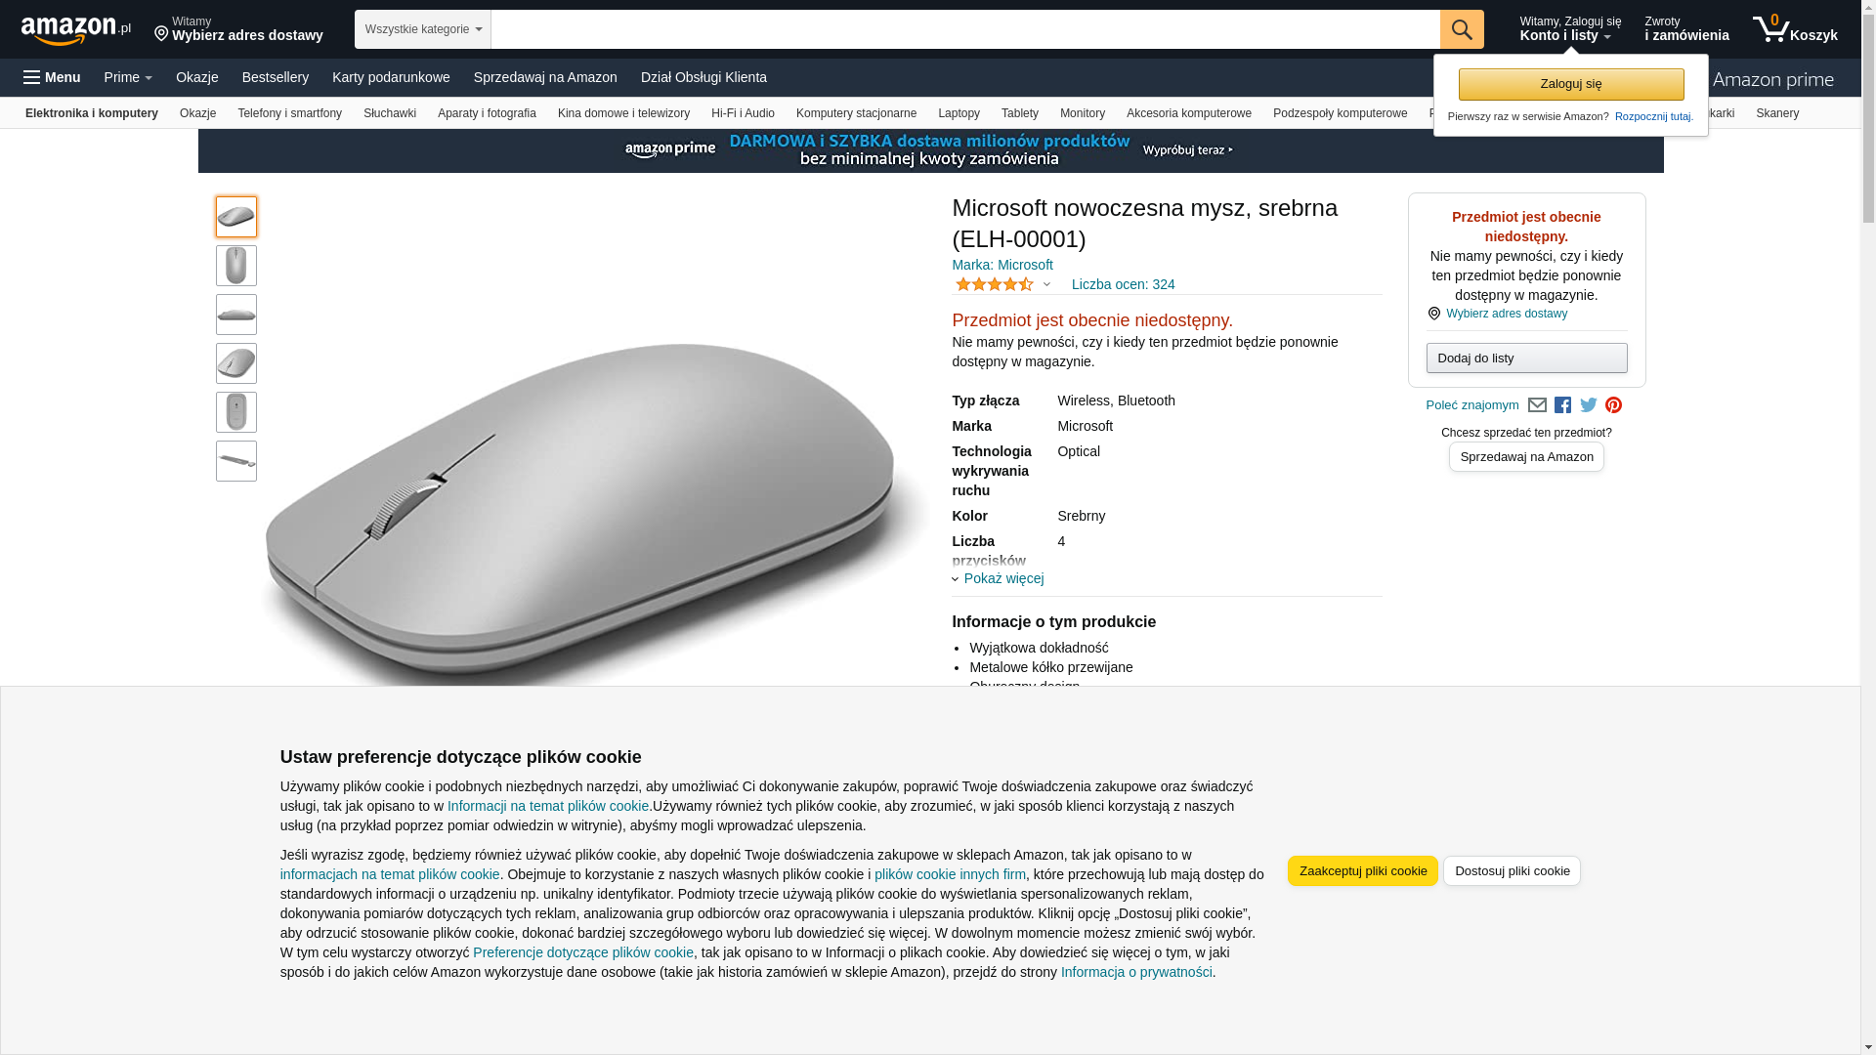Click the search magnifier button
Viewport: 1876px width, 1055px height.
point(1462,29)
